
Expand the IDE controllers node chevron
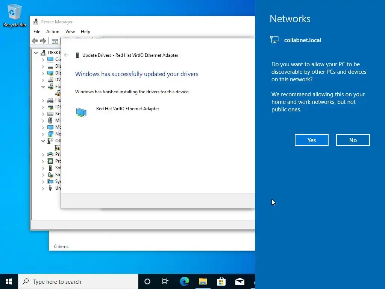coord(43,107)
